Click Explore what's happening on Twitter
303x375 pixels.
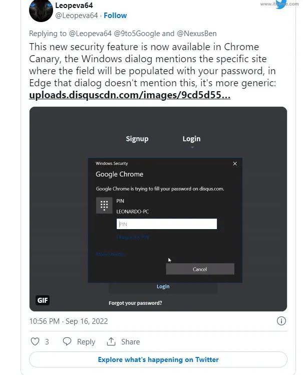pyautogui.click(x=158, y=359)
